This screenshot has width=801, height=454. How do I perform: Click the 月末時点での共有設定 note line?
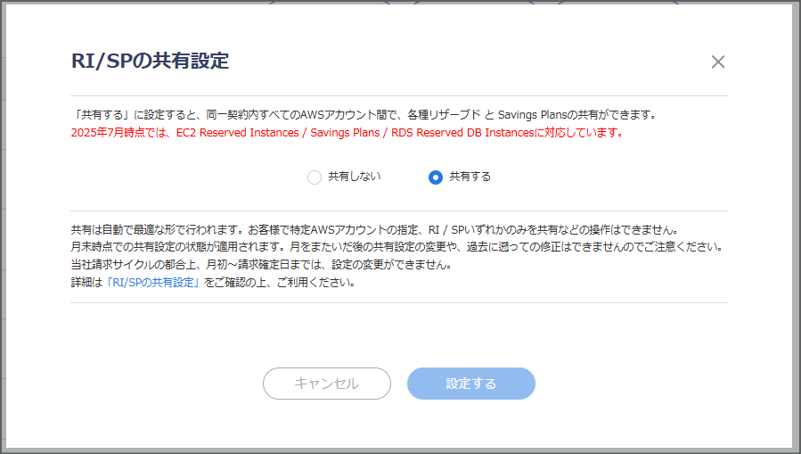coord(398,247)
